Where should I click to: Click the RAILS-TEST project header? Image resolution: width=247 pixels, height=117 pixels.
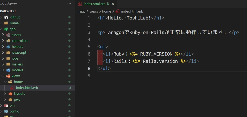point(8,11)
